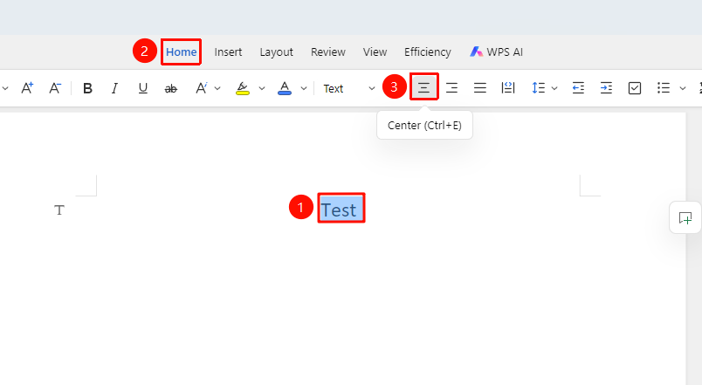Apply the text effects A icon
This screenshot has width=702, height=385.
201,88
